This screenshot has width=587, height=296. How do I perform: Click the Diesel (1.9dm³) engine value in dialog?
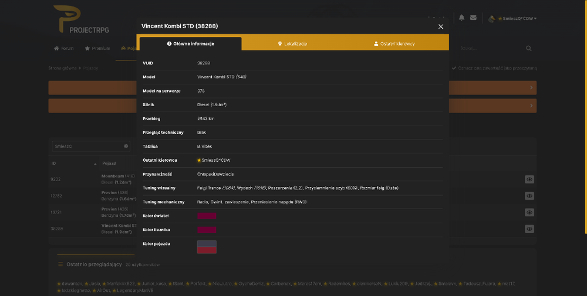tap(212, 105)
